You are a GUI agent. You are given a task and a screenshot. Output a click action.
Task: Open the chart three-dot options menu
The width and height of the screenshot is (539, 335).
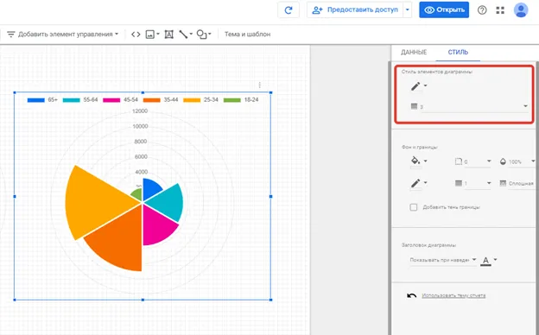259,85
